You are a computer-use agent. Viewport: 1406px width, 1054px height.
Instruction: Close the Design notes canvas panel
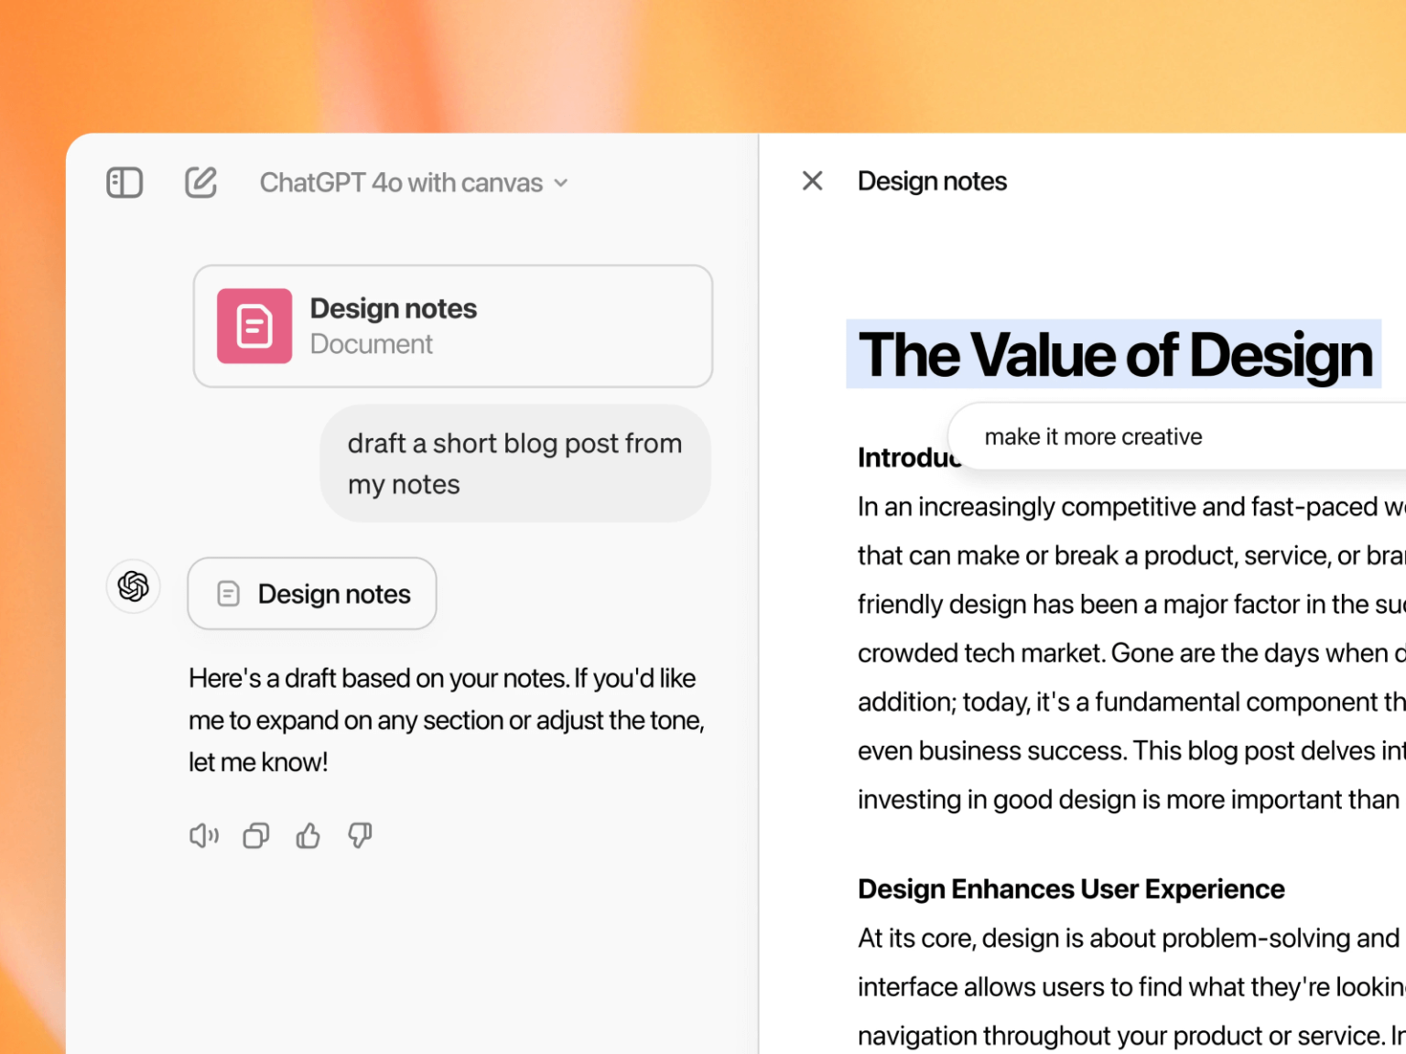click(812, 181)
